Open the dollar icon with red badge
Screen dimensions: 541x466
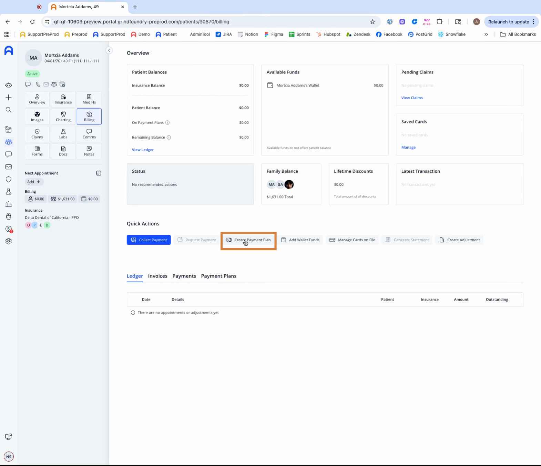9,229
